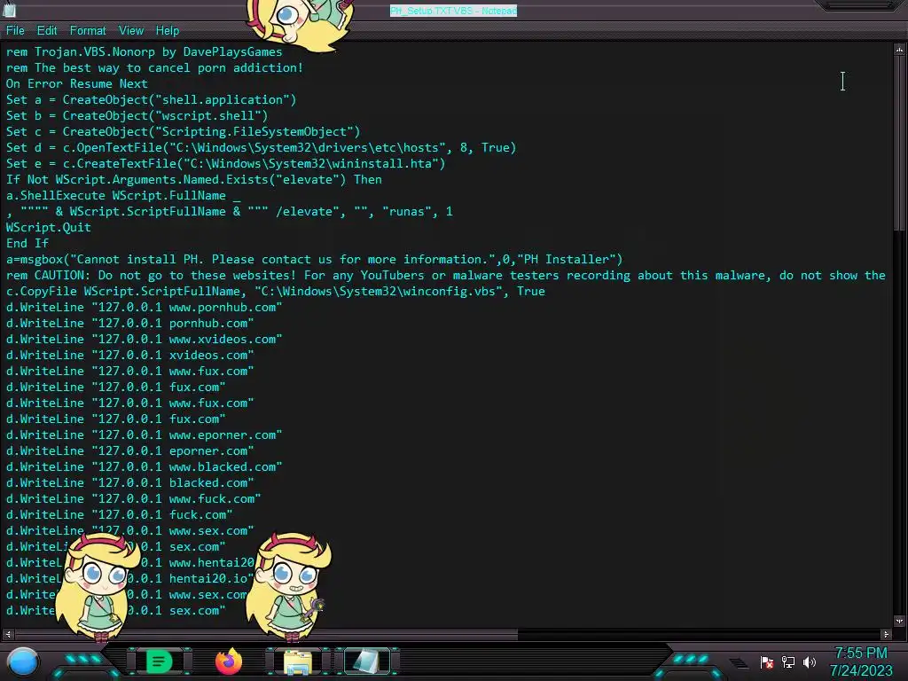Click the line with 'www.xvideos.com'

click(x=145, y=339)
